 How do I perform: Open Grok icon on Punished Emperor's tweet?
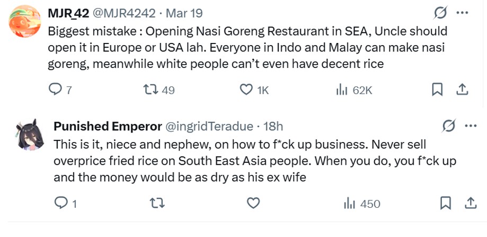point(448,126)
